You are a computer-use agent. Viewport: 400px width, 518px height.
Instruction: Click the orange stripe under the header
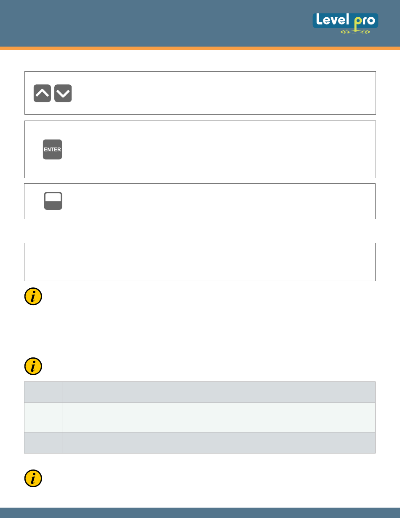tap(200, 48)
